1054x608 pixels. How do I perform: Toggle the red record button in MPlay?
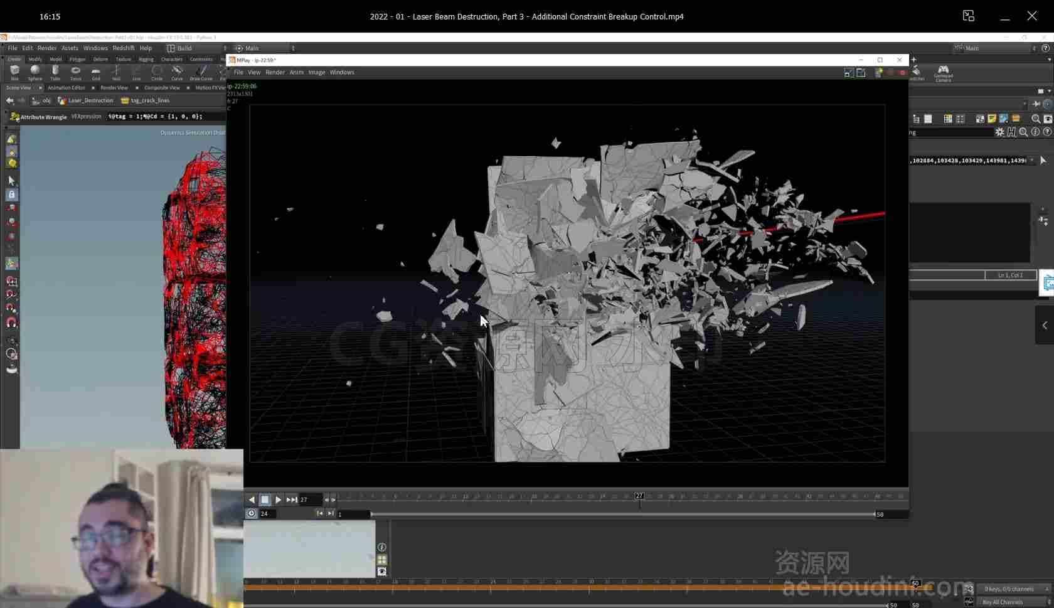(x=903, y=73)
